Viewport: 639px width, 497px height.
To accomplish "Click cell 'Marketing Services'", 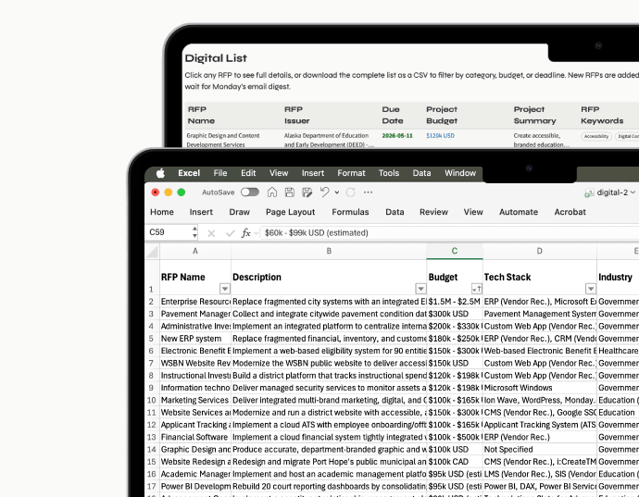I will tap(195, 401).
